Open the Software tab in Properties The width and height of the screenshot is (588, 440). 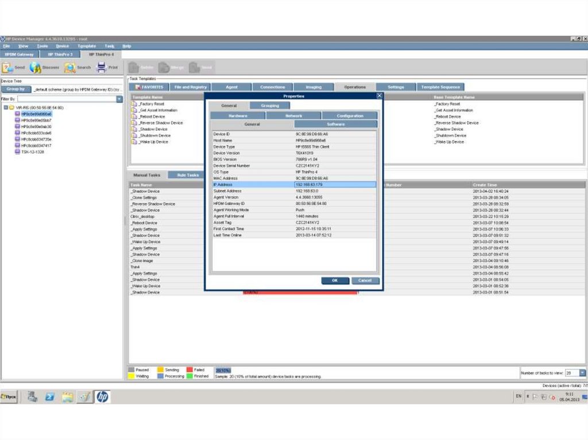click(x=336, y=124)
